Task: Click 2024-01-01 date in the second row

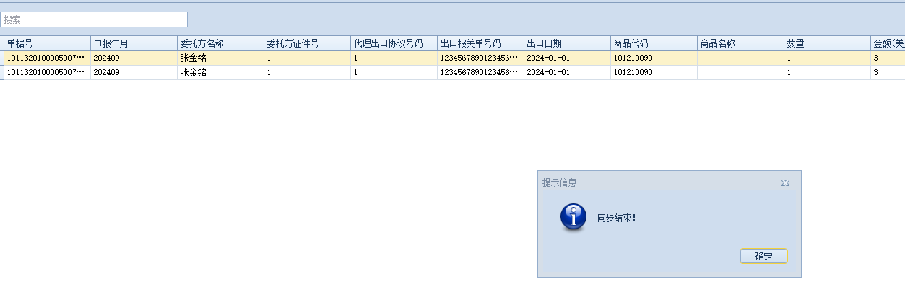Action: tap(548, 72)
